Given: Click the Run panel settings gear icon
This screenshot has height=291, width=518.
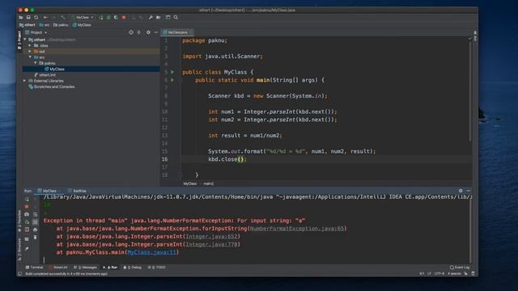Looking at the screenshot, I should [461, 191].
